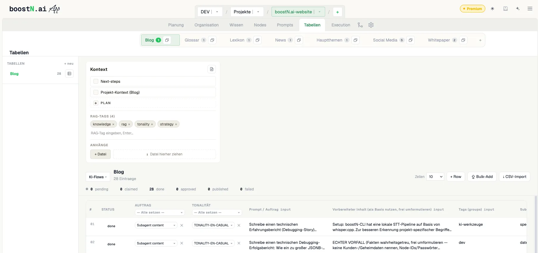Open settings gear next to Execution tab
The width and height of the screenshot is (538, 253).
(371, 25)
